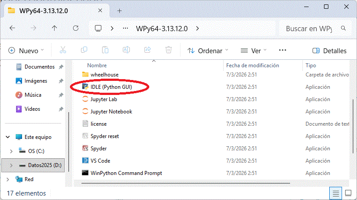
Task: Select Este equipo in navigation pane
Action: click(x=34, y=137)
